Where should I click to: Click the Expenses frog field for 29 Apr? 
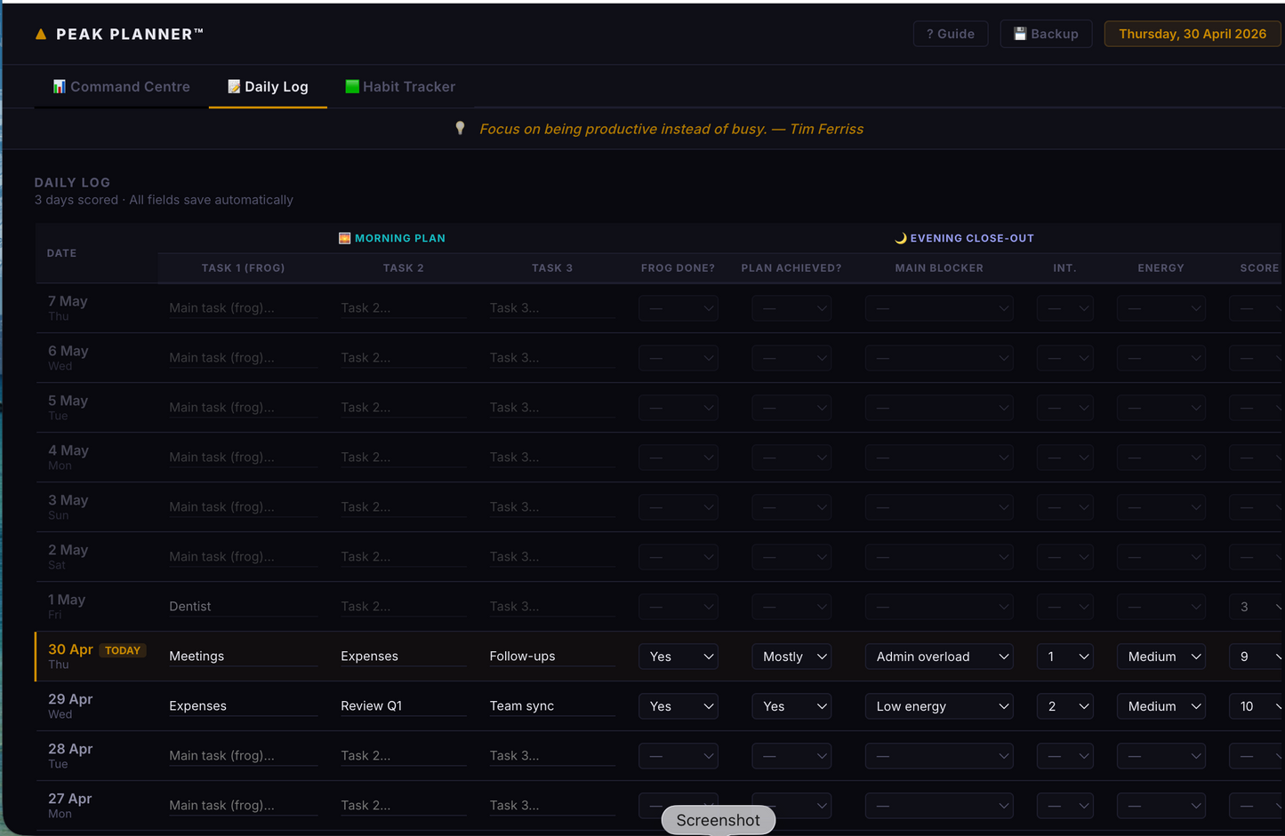[244, 706]
